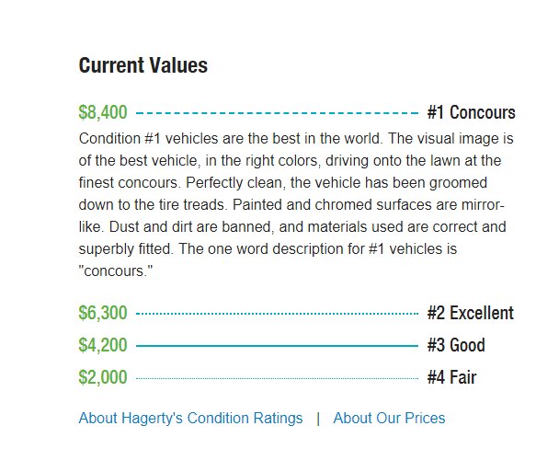This screenshot has width=536, height=472.
Task: Click the thin dotted line beside #4 Fair
Action: (x=278, y=378)
